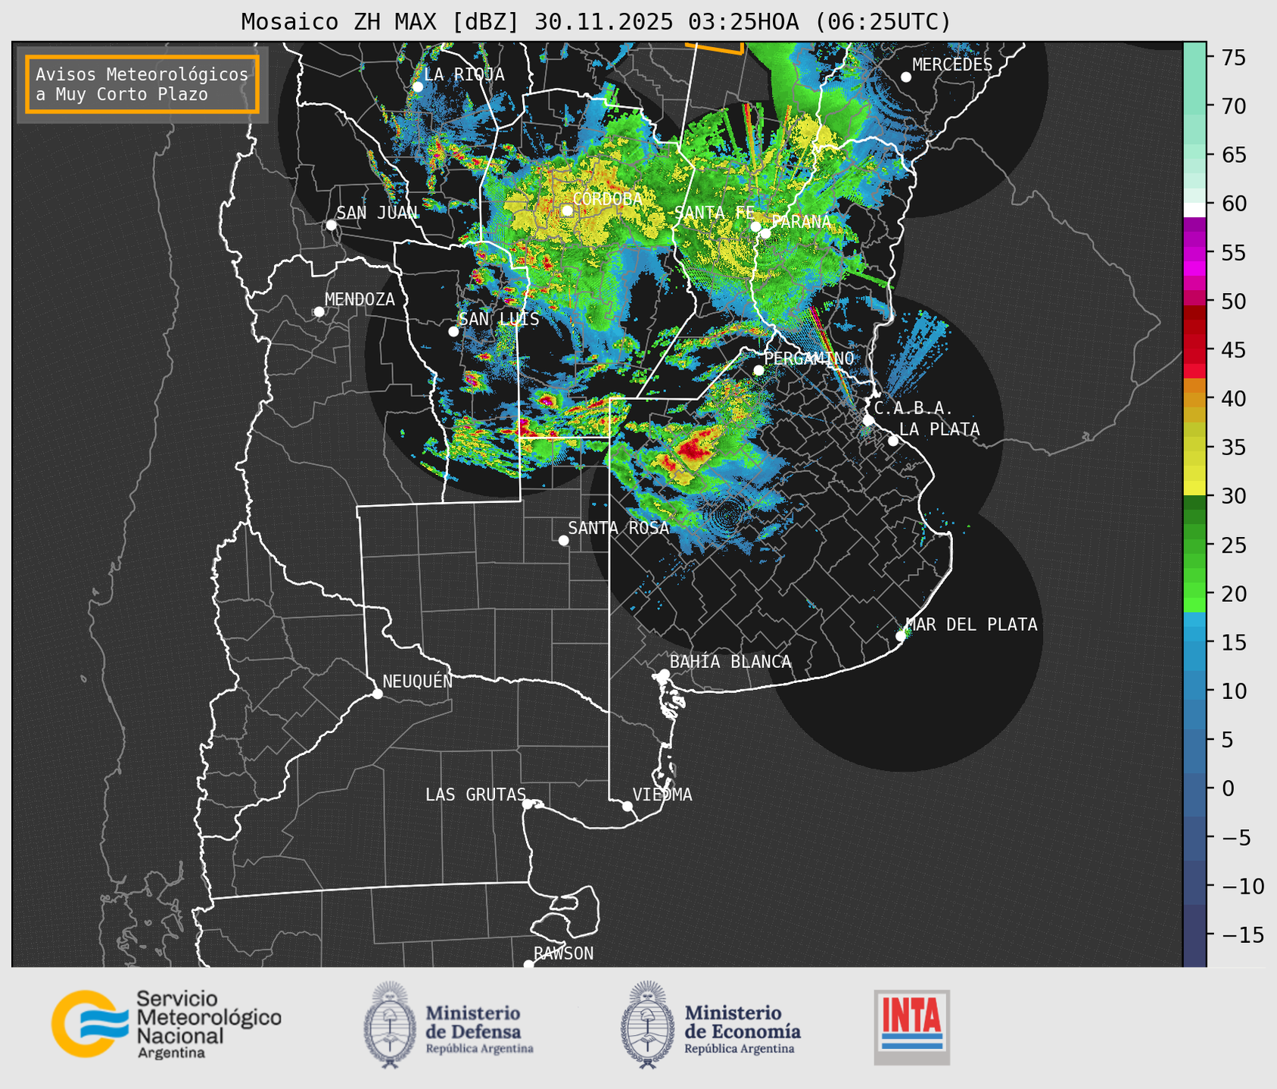This screenshot has height=1089, width=1277.
Task: Click the Viedma label
Action: click(662, 794)
